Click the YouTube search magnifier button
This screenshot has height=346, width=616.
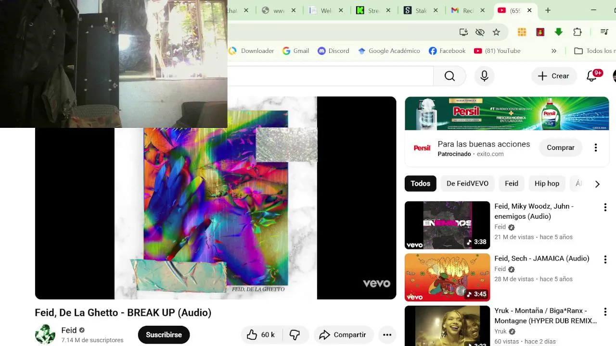pos(449,76)
